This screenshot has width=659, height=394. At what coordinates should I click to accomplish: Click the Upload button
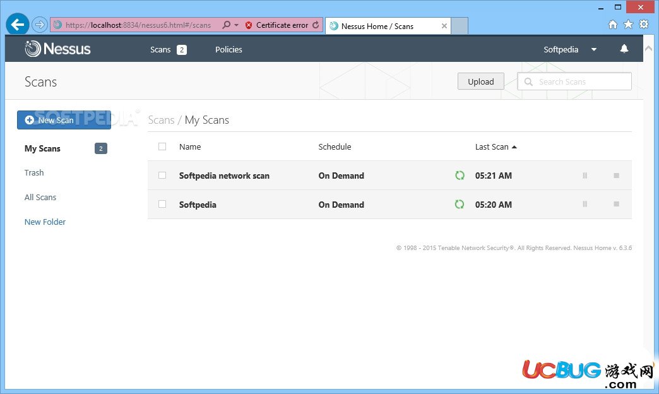click(481, 81)
